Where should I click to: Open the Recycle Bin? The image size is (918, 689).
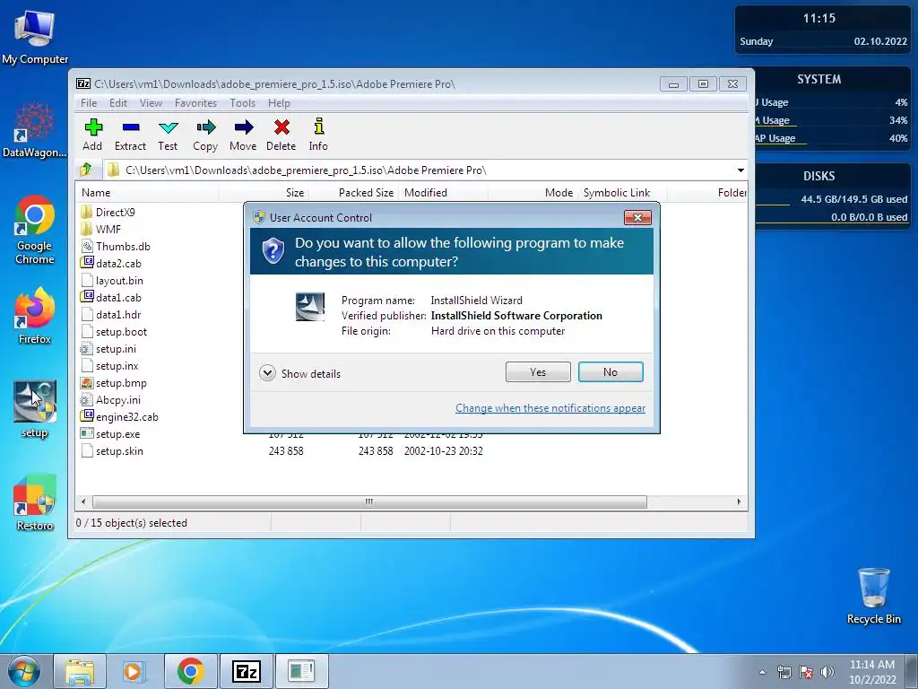tap(873, 596)
